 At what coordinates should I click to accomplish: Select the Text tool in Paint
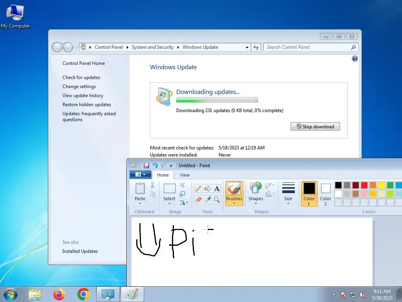(x=217, y=189)
